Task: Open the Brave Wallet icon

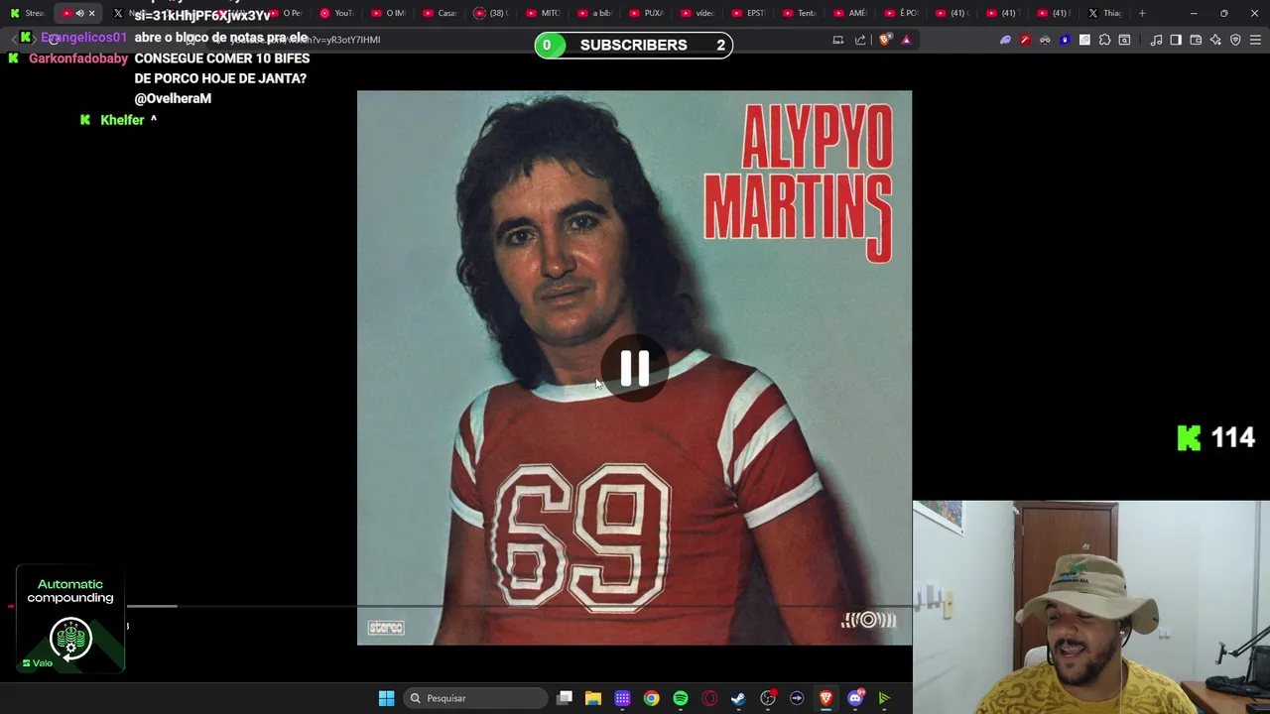Action: click(x=1196, y=40)
